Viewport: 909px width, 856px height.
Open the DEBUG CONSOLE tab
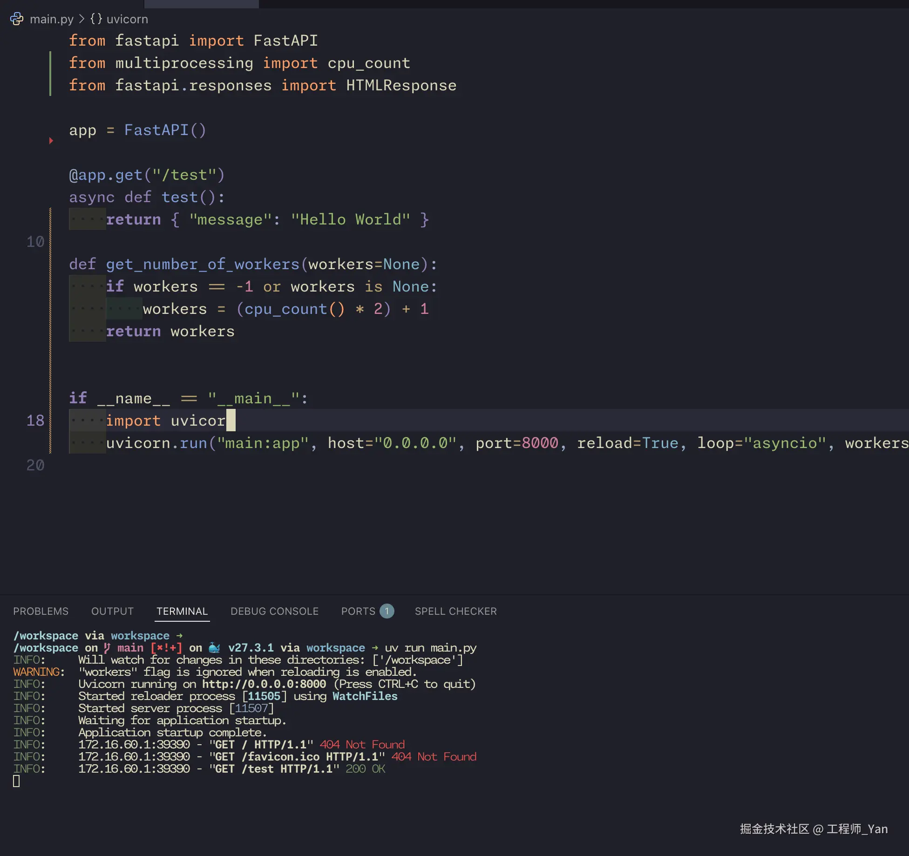coord(274,611)
